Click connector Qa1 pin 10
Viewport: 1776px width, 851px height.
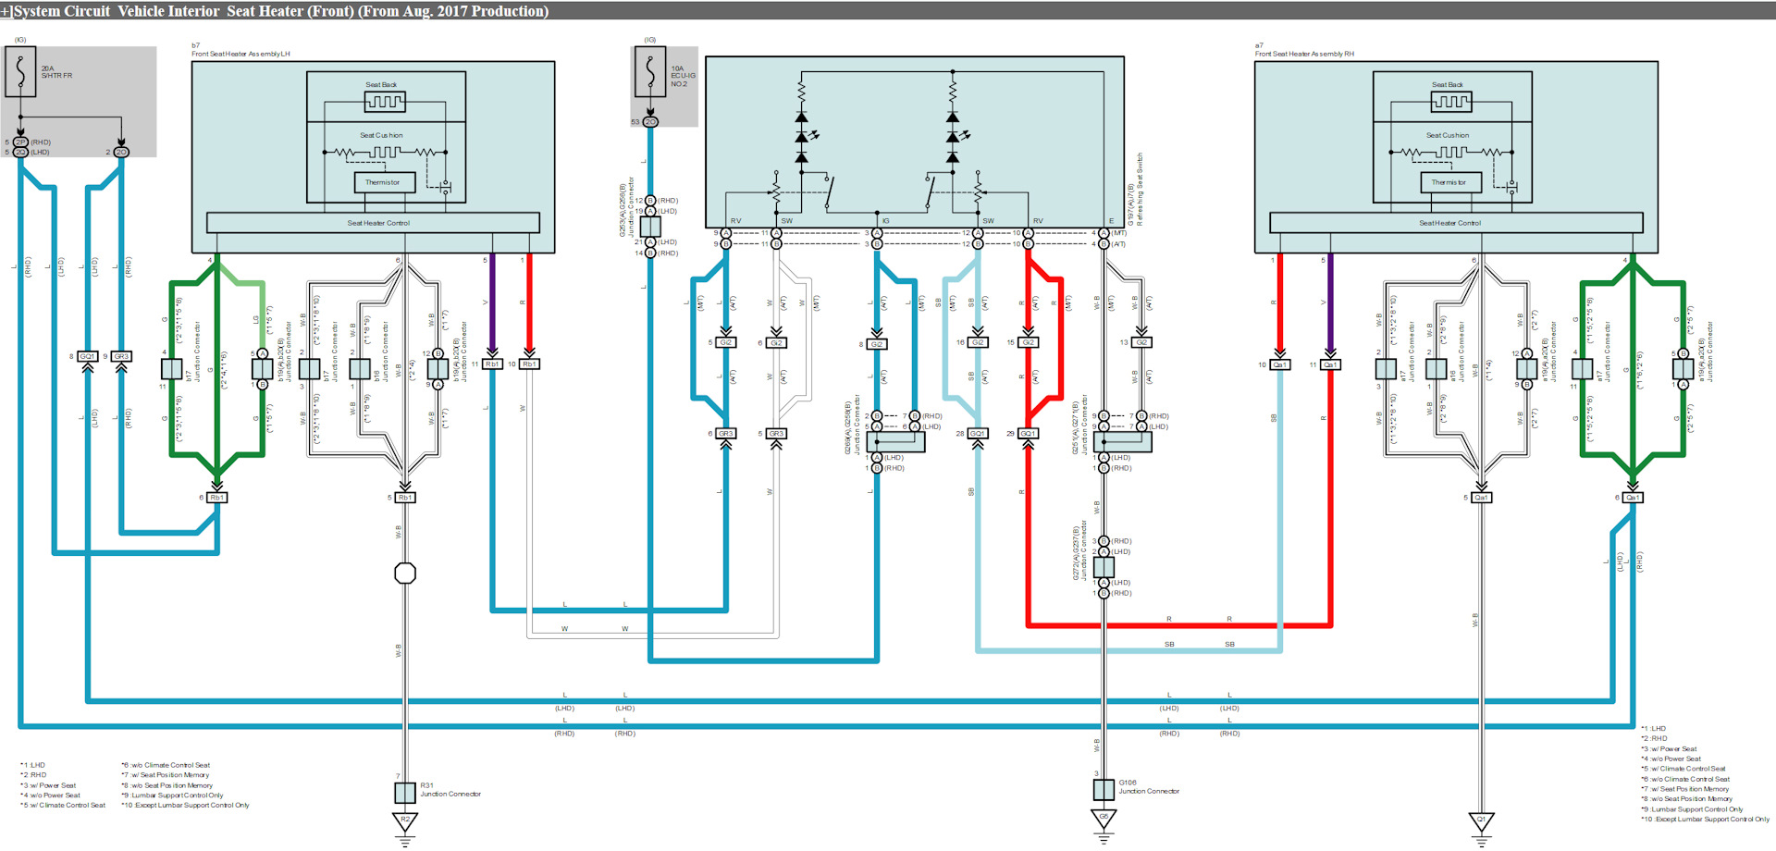point(1280,365)
